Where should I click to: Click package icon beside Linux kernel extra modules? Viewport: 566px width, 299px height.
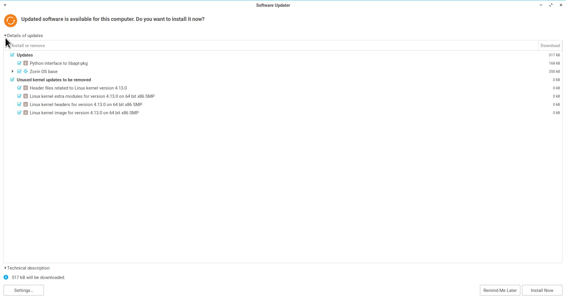click(26, 96)
